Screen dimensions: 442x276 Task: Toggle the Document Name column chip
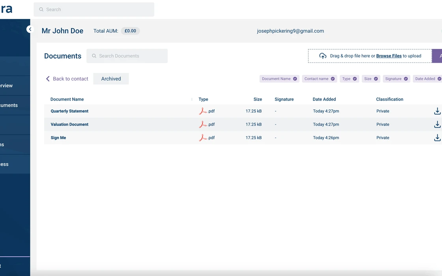(x=279, y=78)
